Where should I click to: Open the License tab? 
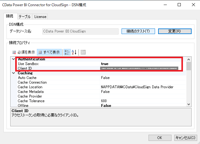40,16
